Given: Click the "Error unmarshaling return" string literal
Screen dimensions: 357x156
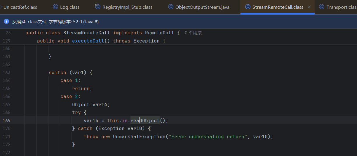Looking at the screenshot, I should (x=208, y=136).
